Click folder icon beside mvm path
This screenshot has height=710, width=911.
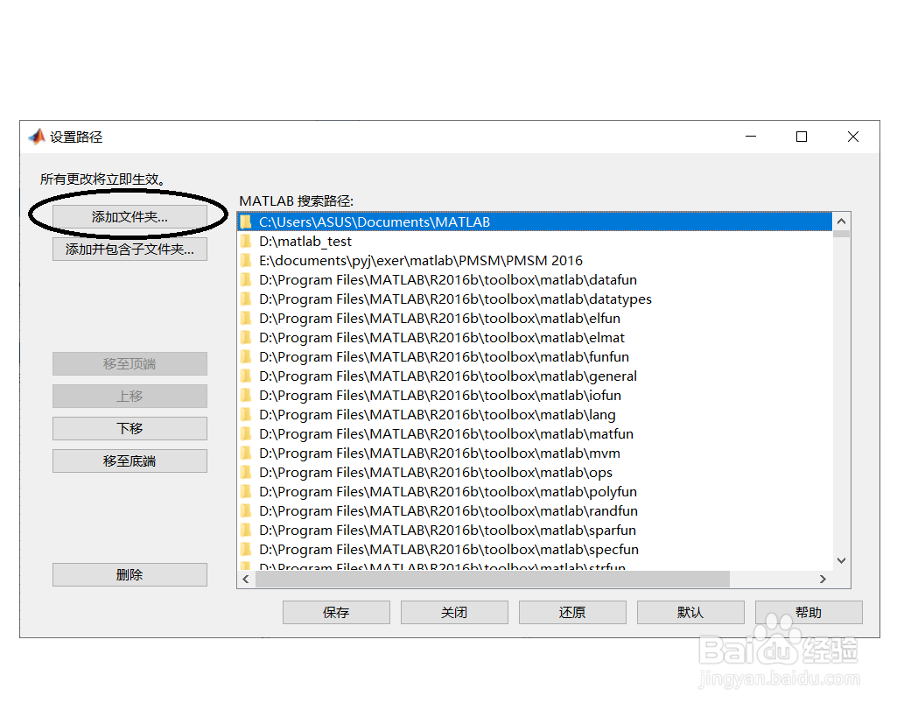[x=246, y=453]
